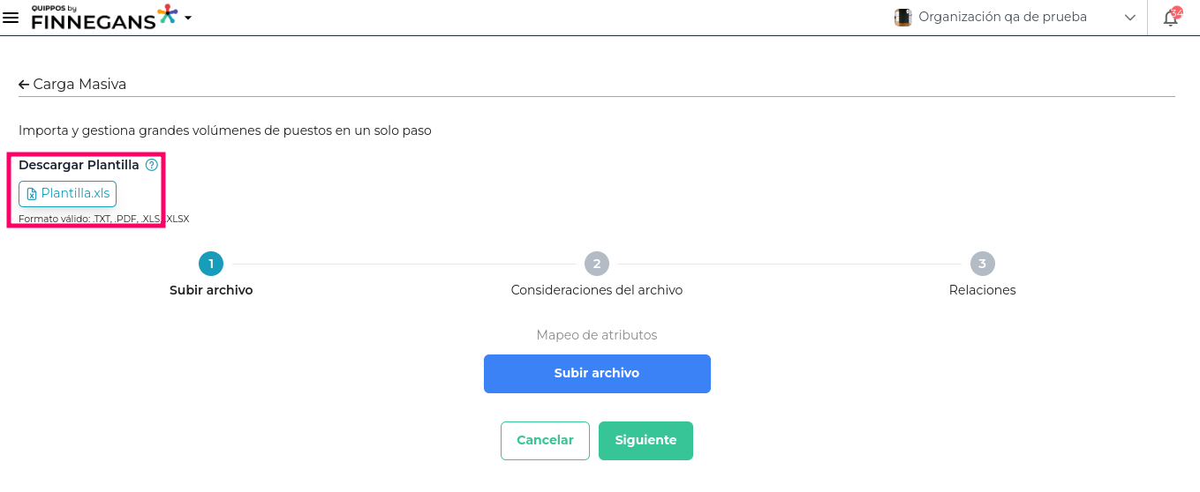This screenshot has height=492, width=1200.
Task: Expand the caret beside the Finnegans logo
Action: point(188,18)
